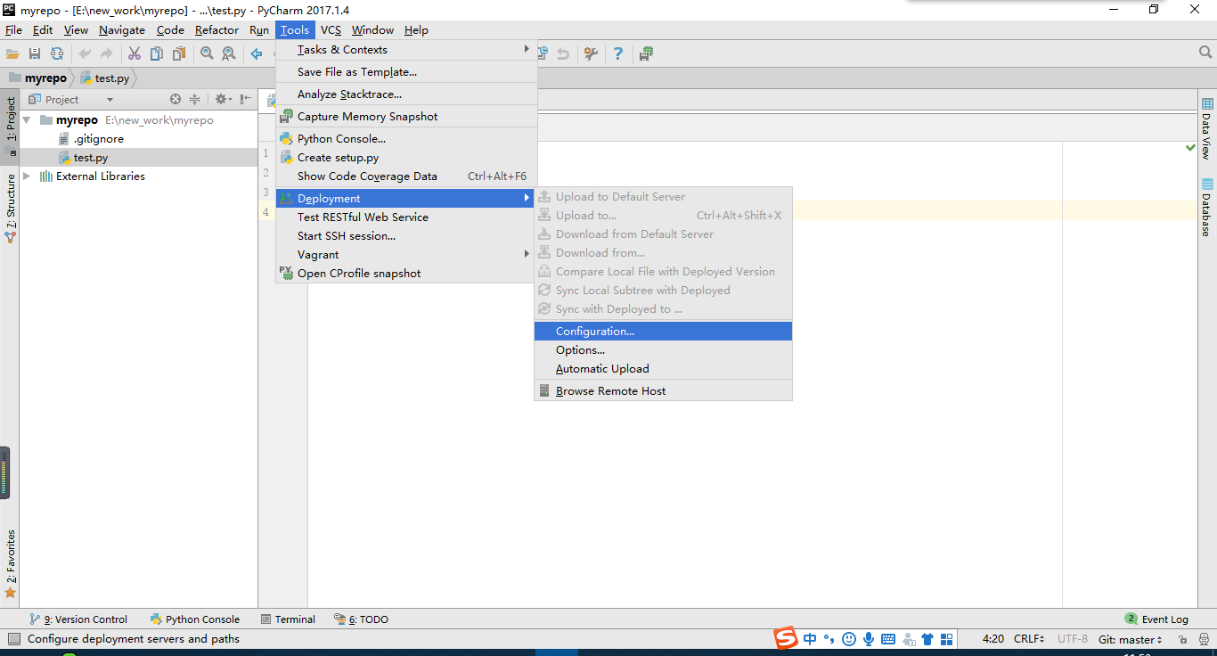Open Git: master branch dropdown
Image resolution: width=1217 pixels, height=656 pixels.
[1130, 639]
